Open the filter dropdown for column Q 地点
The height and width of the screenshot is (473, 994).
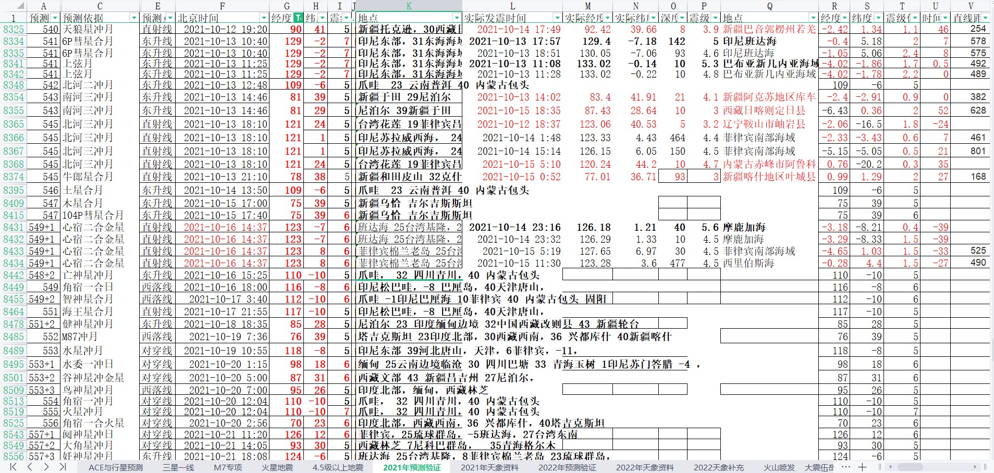[x=813, y=18]
